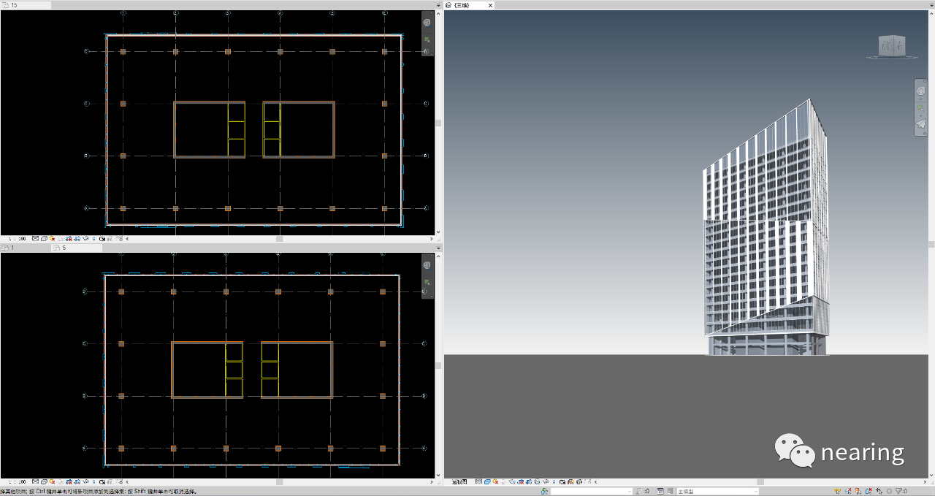Open the Detail Level menu in view 5

click(x=35, y=482)
